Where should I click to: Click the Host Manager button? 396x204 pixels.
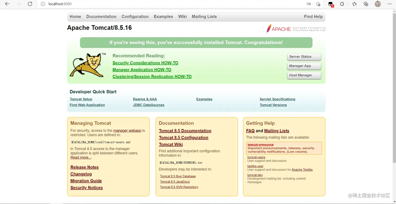[304, 75]
